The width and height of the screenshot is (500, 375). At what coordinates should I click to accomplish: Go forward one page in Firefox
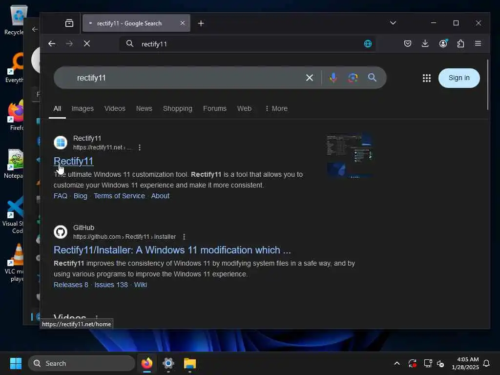69,43
